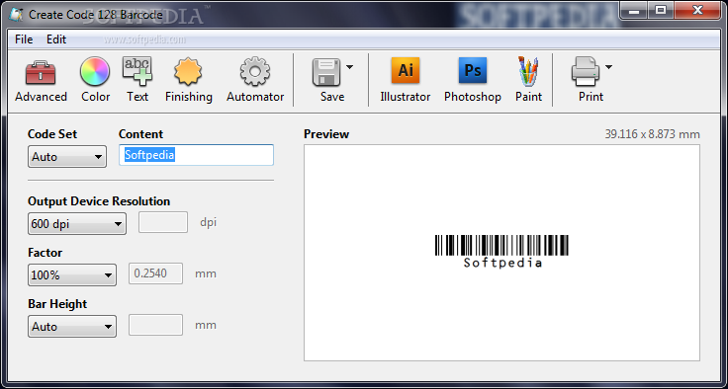Open the Factor 100% dropdown
Image resolution: width=728 pixels, height=389 pixels.
pyautogui.click(x=72, y=274)
